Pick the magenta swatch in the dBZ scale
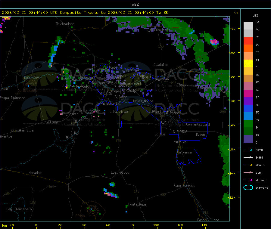 pos(248,93)
